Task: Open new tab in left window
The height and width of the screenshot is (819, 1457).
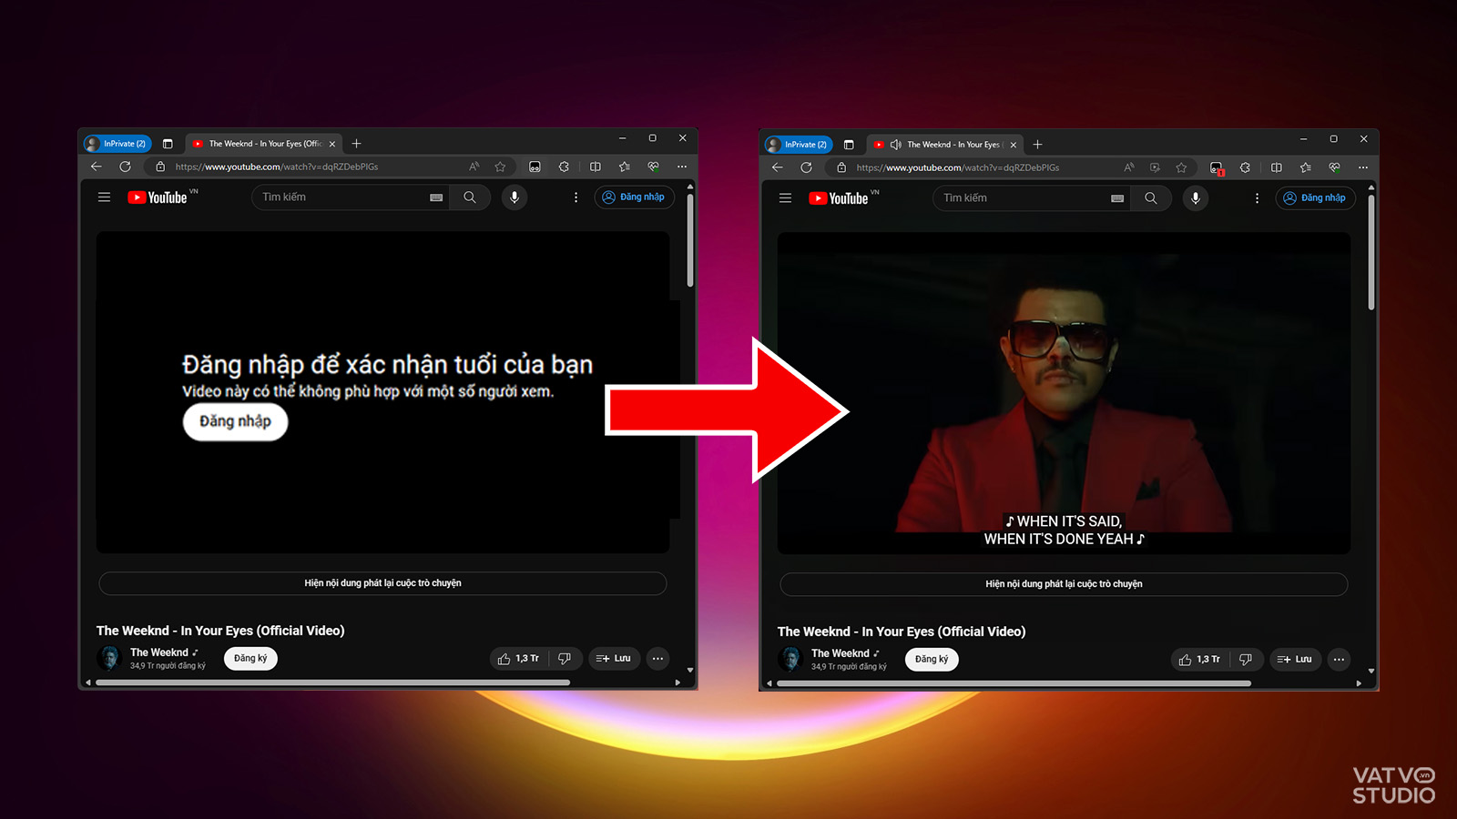Action: [x=357, y=144]
